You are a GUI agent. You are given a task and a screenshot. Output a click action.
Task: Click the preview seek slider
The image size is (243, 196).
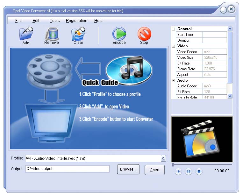click(x=202, y=165)
